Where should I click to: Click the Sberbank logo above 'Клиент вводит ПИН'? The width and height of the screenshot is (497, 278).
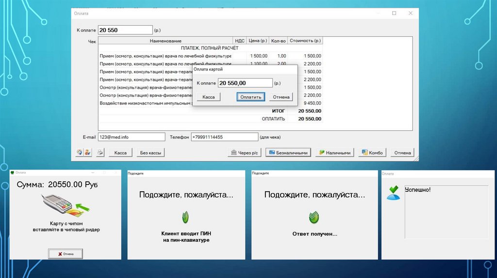[185, 216]
